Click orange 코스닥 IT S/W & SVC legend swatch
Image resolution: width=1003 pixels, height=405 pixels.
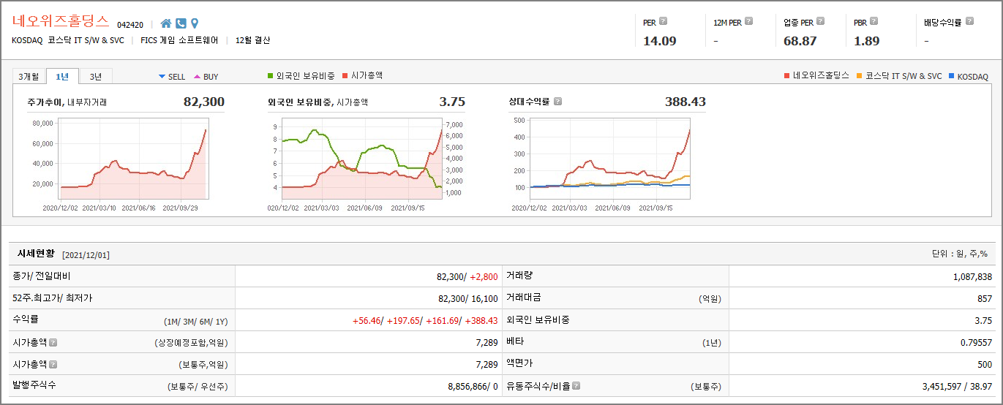click(859, 76)
